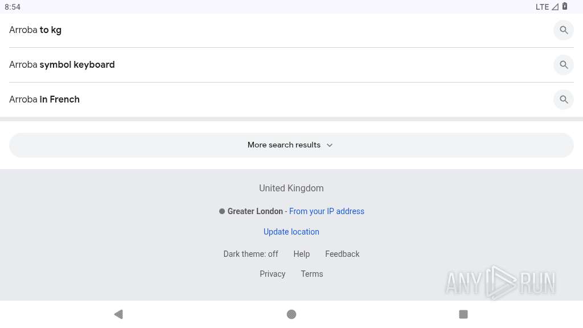Open From your IP address link

(x=326, y=211)
